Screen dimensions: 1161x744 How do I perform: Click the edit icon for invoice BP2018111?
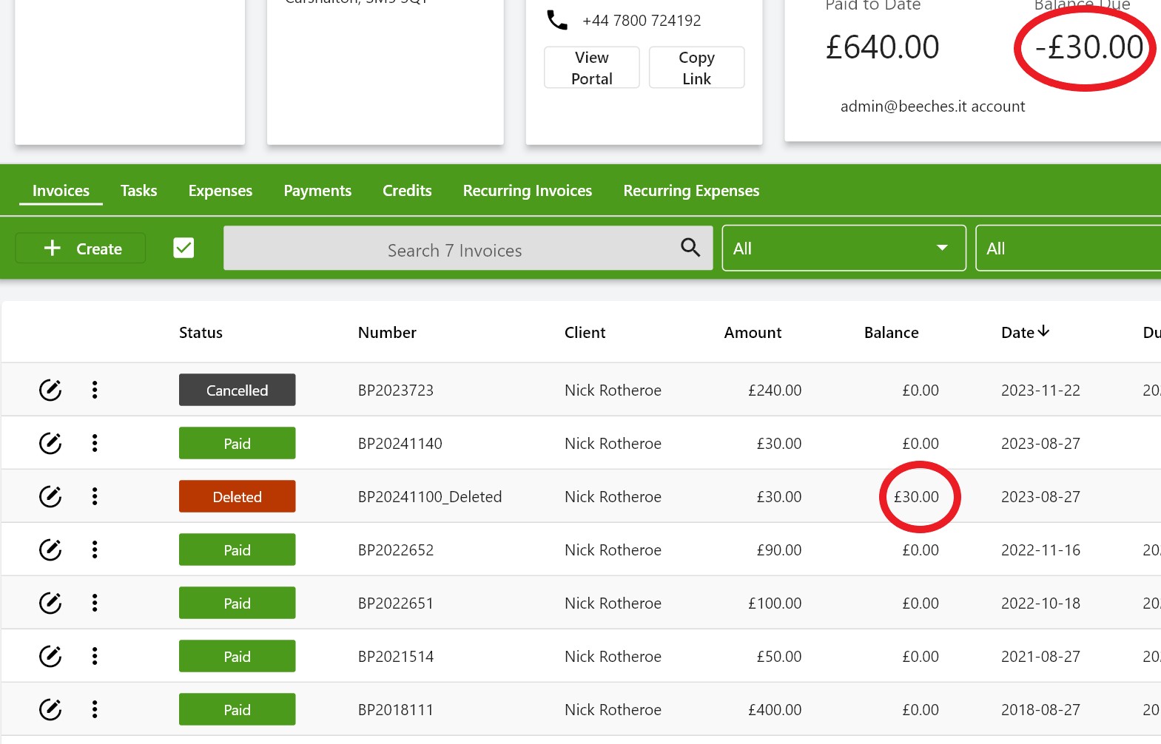50,709
